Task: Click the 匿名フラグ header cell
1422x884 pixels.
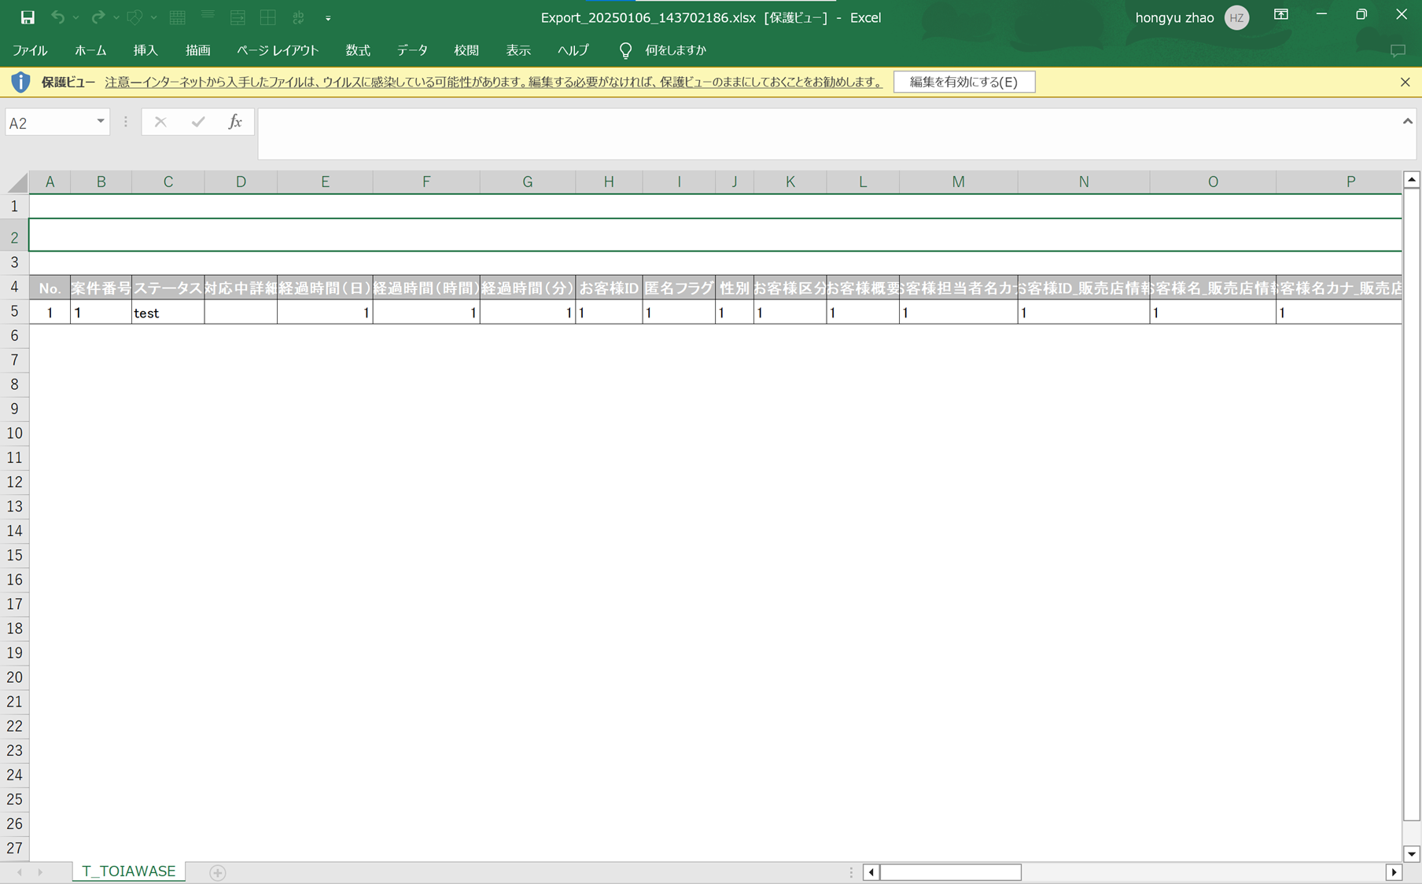Action: [679, 288]
